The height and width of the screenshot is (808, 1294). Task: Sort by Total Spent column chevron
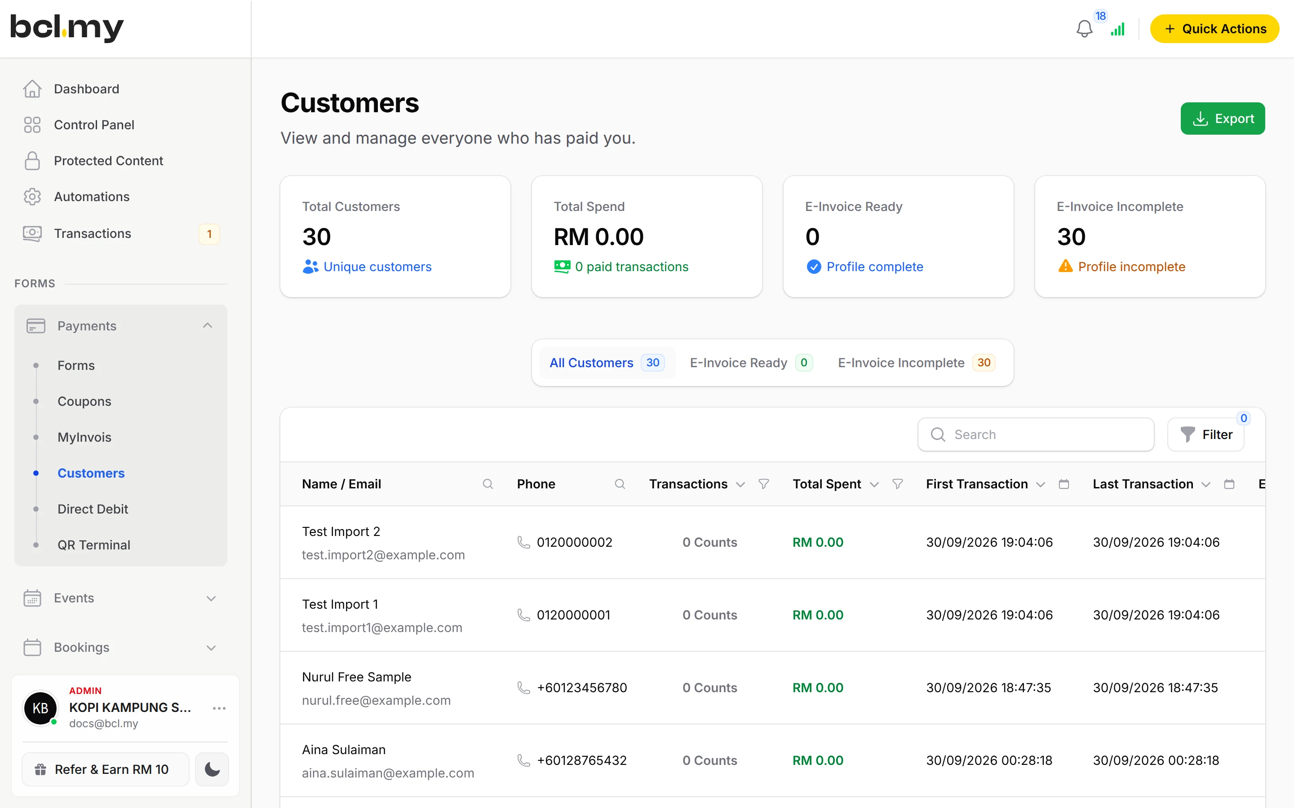click(x=874, y=484)
